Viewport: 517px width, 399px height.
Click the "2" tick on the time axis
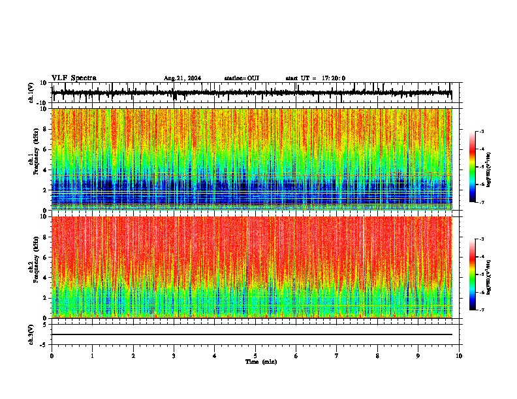(x=133, y=356)
